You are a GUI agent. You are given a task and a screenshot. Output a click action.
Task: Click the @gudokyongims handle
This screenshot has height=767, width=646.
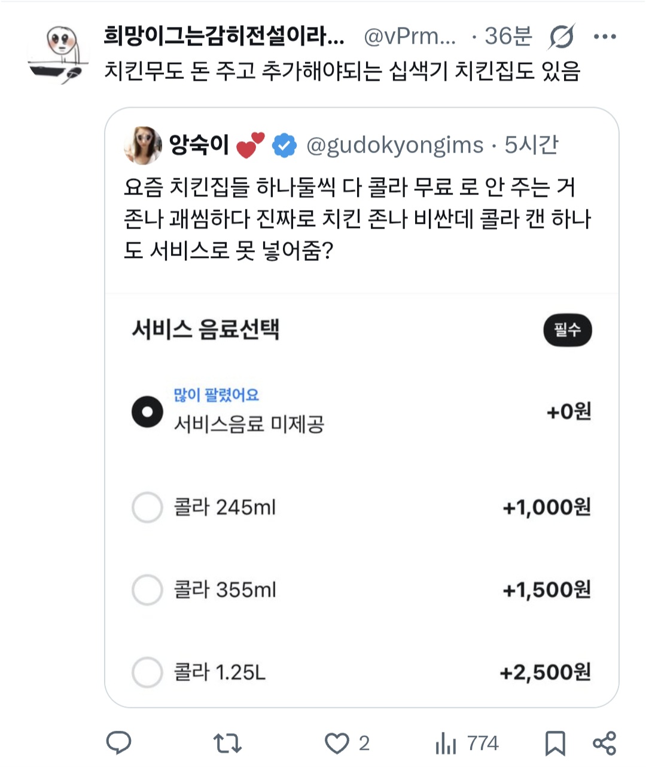(395, 145)
